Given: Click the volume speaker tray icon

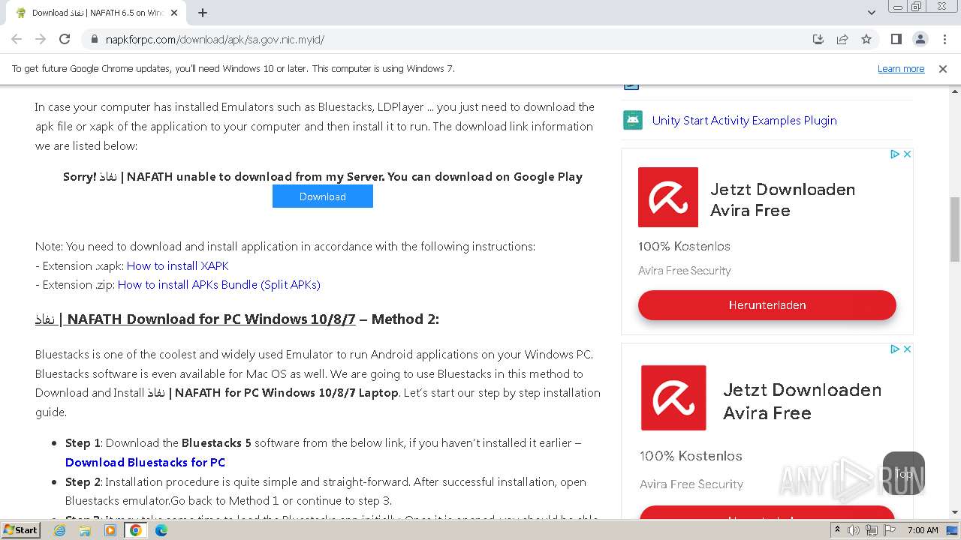Looking at the screenshot, I should (854, 530).
